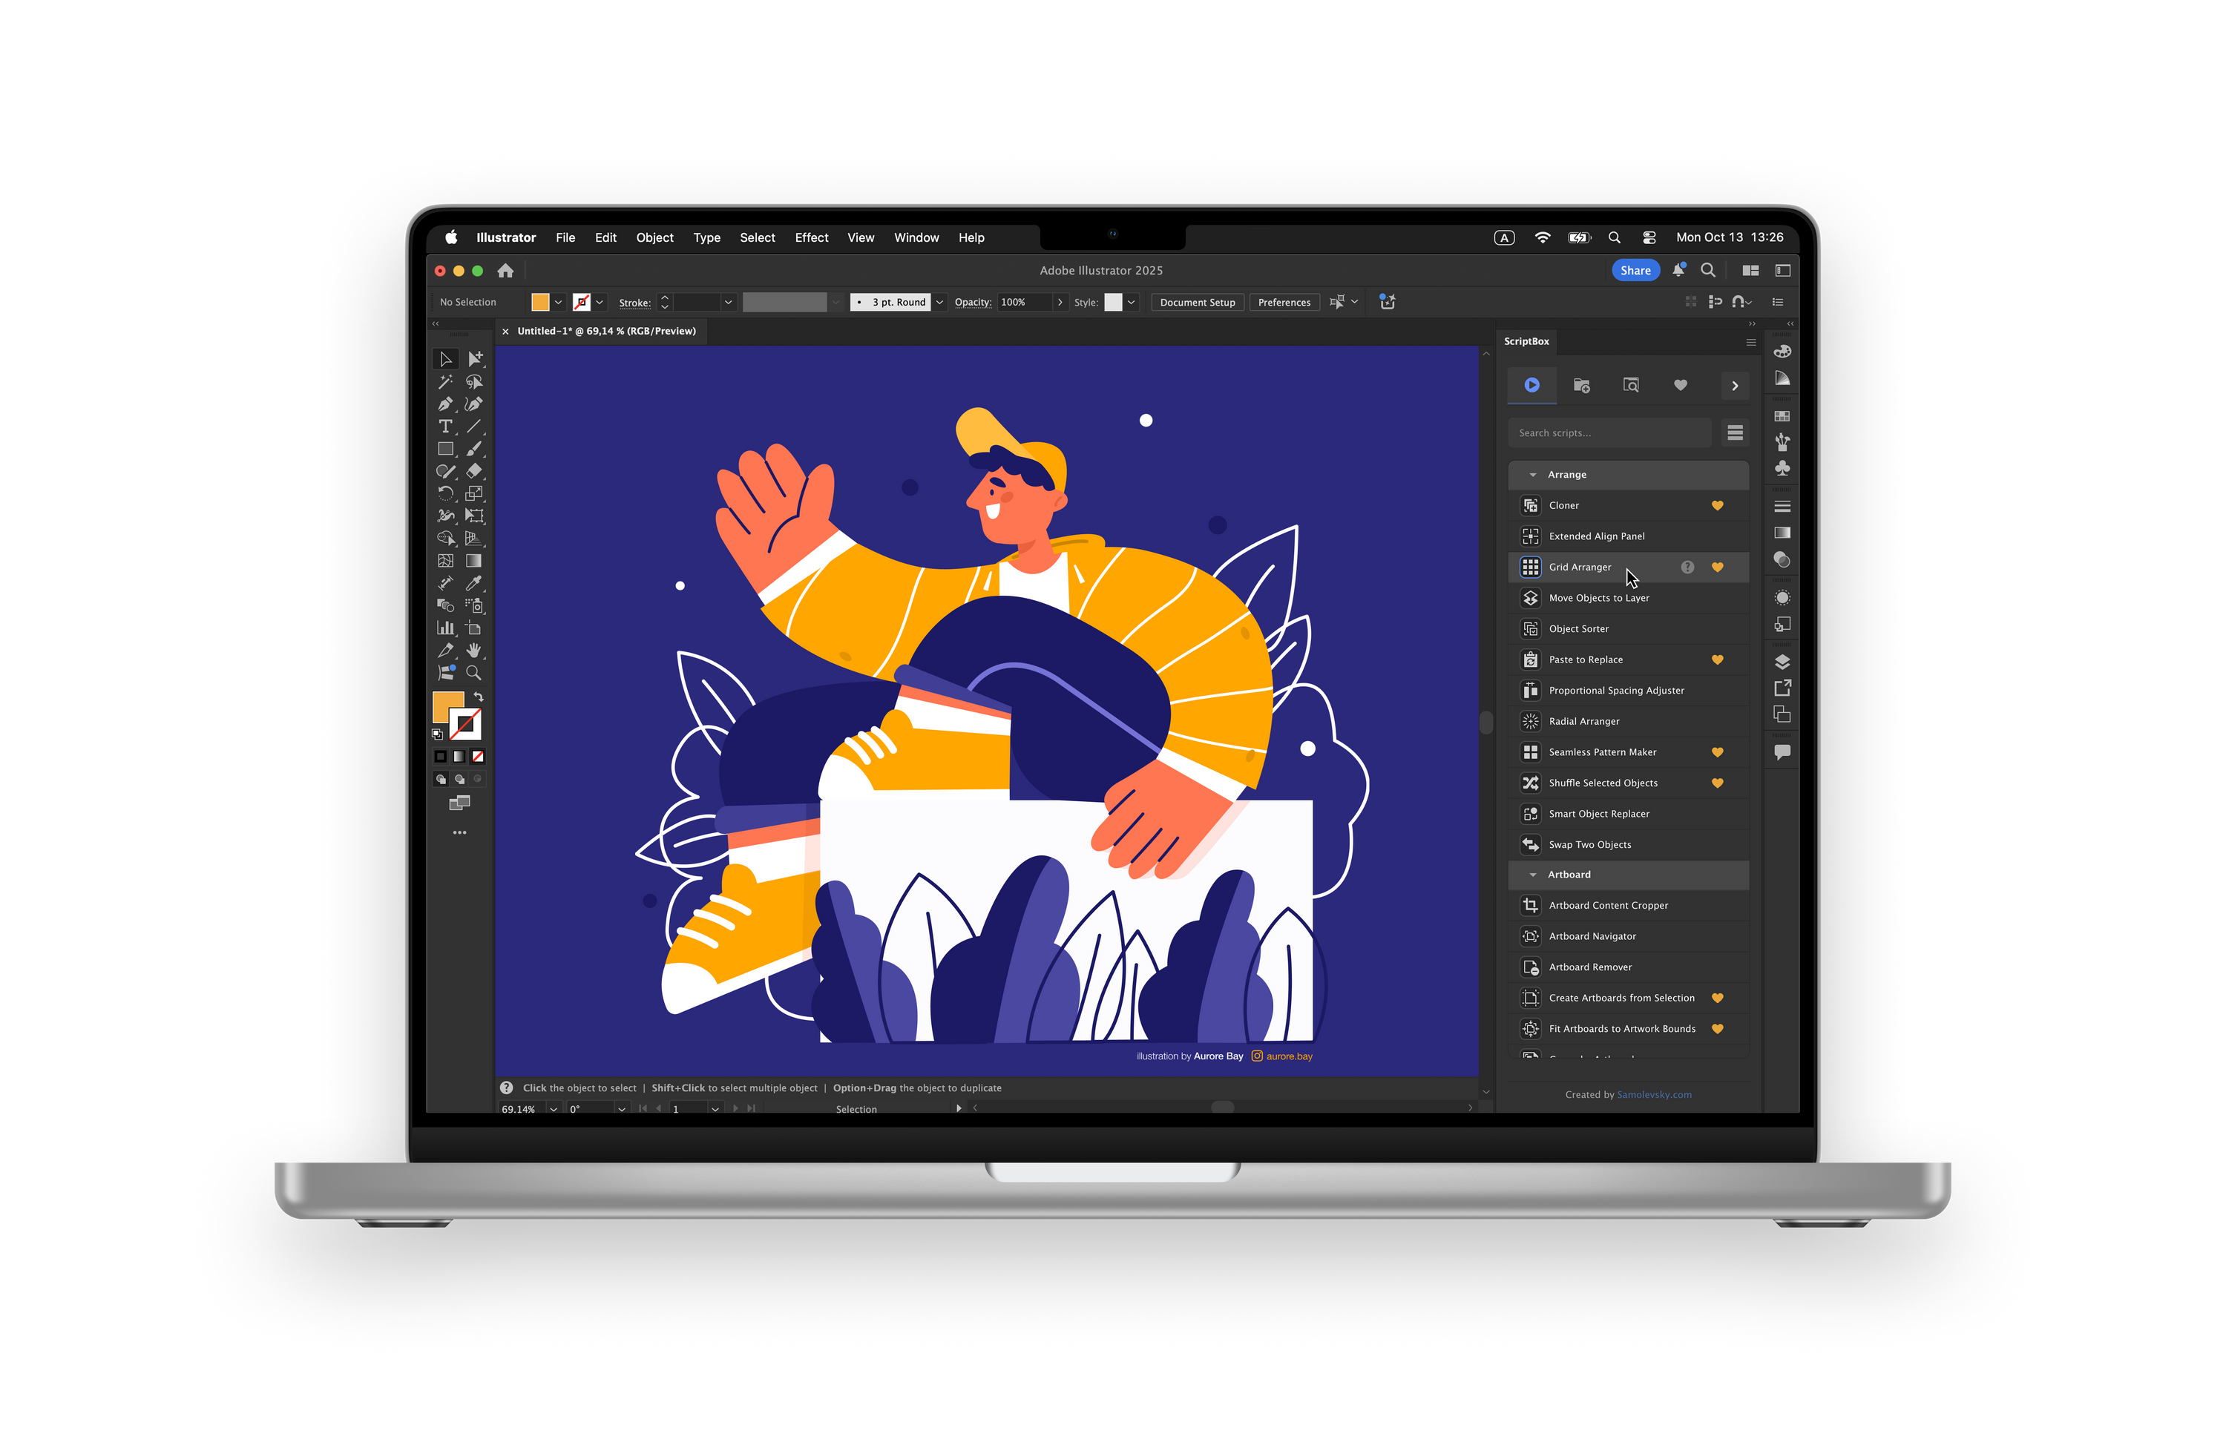Viewport: 2226px width, 1431px height.
Task: Open the 3 pt. Round brush dropdown
Action: click(939, 302)
